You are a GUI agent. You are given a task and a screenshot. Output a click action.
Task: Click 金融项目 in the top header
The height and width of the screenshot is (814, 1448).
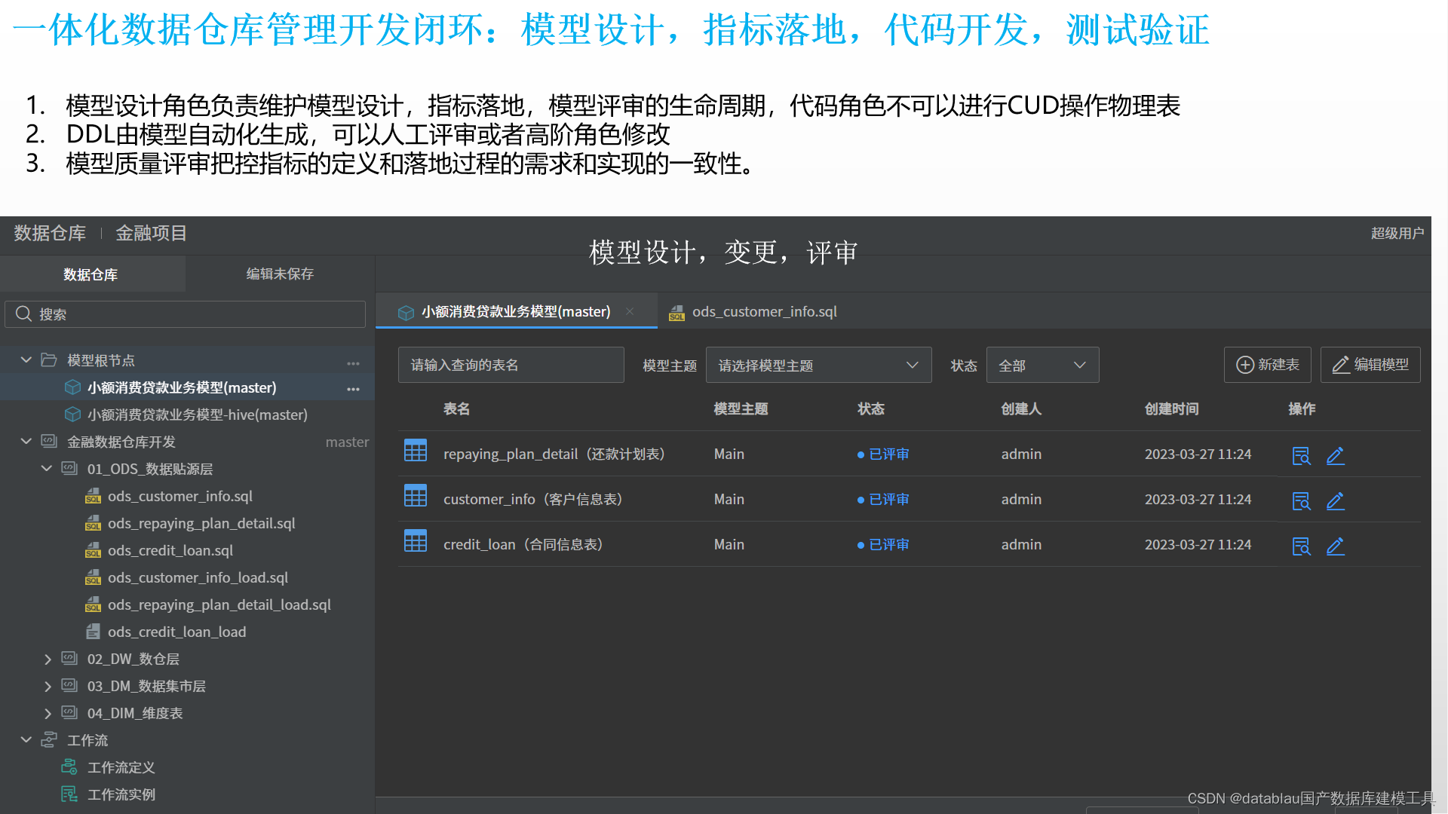pyautogui.click(x=151, y=233)
